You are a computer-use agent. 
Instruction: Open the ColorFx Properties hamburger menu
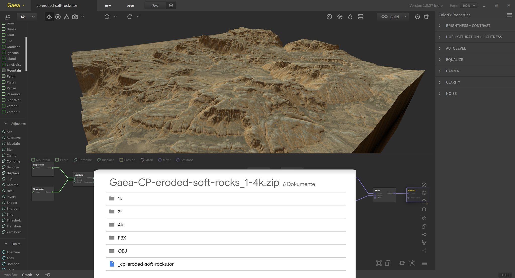(x=509, y=15)
